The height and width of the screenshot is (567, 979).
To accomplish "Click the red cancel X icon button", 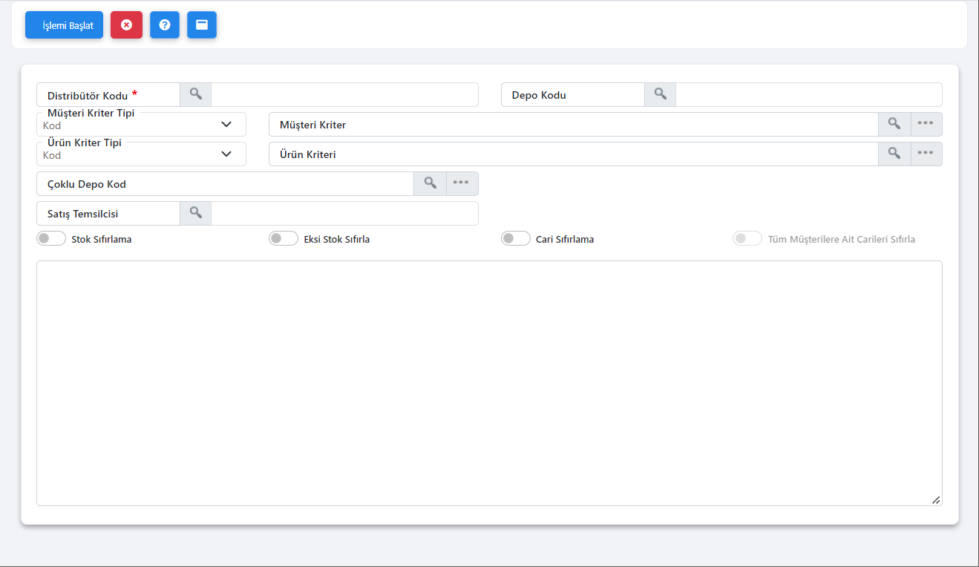I will [126, 25].
